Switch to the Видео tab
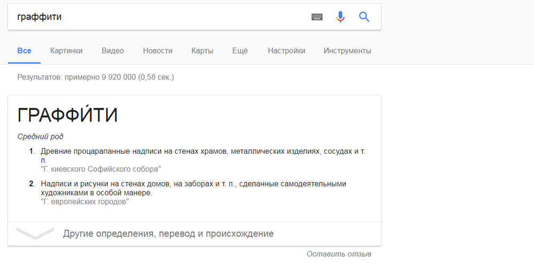The width and height of the screenshot is (534, 266). pyautogui.click(x=113, y=51)
